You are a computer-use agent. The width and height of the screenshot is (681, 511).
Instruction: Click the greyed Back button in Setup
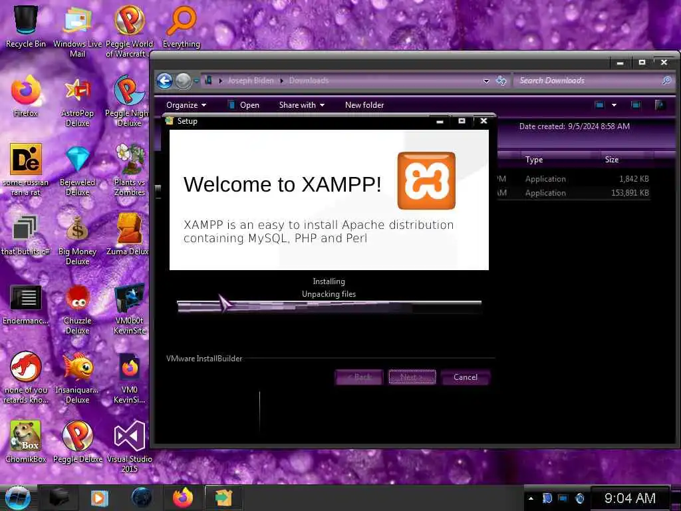point(359,377)
